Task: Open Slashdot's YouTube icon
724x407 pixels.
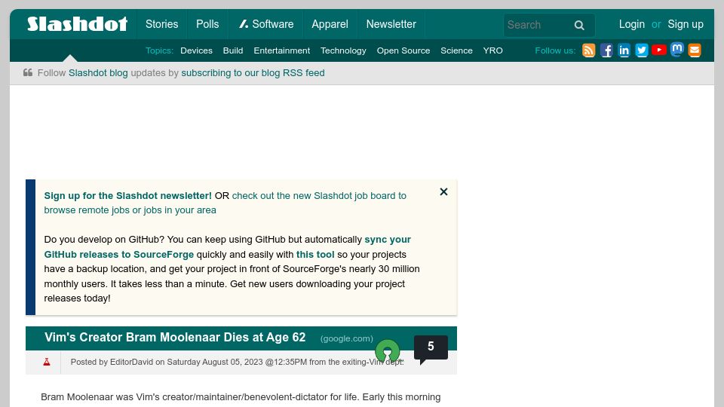Action: click(x=659, y=50)
